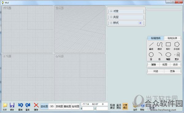Select the Rectangle (矩形) tool
The height and width of the screenshot is (113, 184).
coord(168,46)
